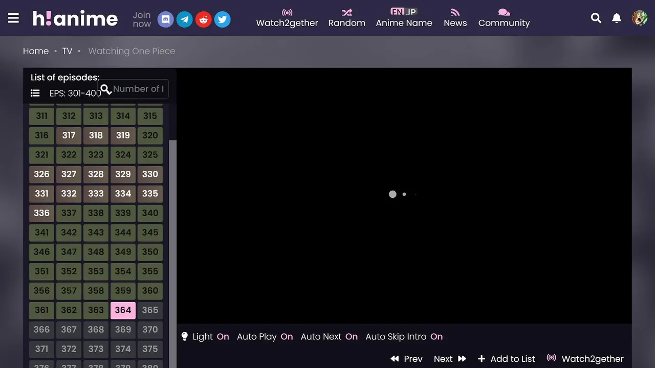Select episode 360
Screen dimensions: 655x368
[150, 291]
